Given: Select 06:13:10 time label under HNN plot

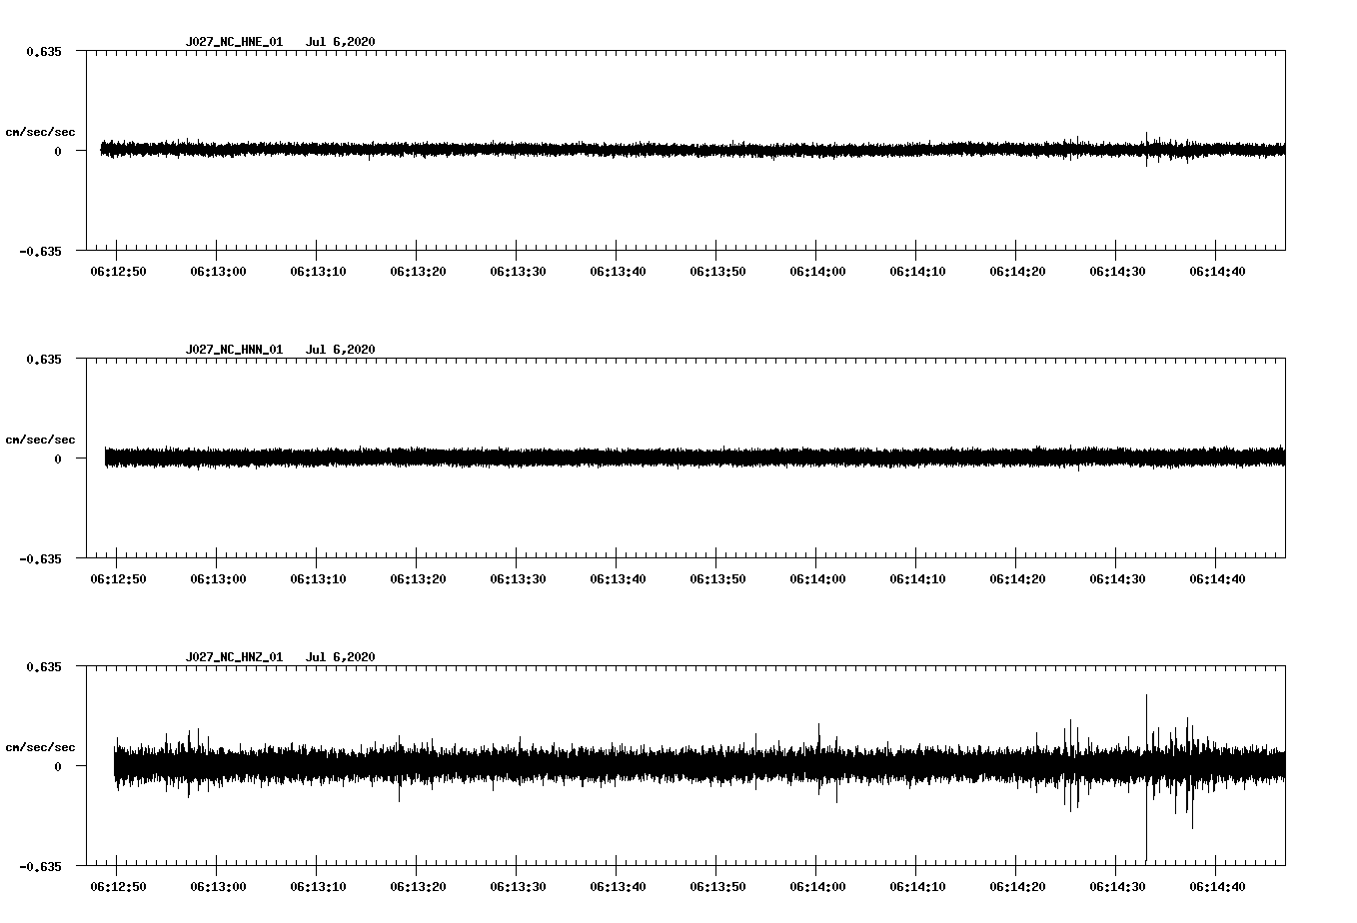Looking at the screenshot, I should coord(318,579).
